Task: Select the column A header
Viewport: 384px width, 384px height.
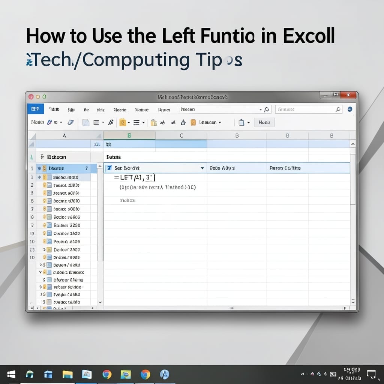Action: [64, 135]
